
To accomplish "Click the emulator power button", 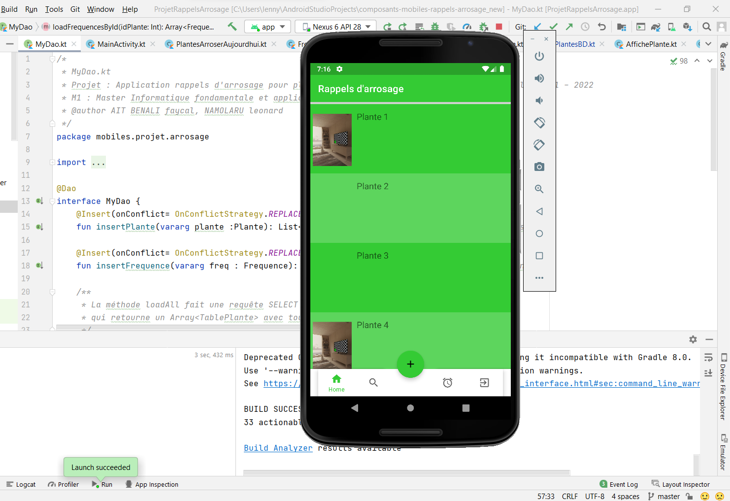I will [539, 56].
